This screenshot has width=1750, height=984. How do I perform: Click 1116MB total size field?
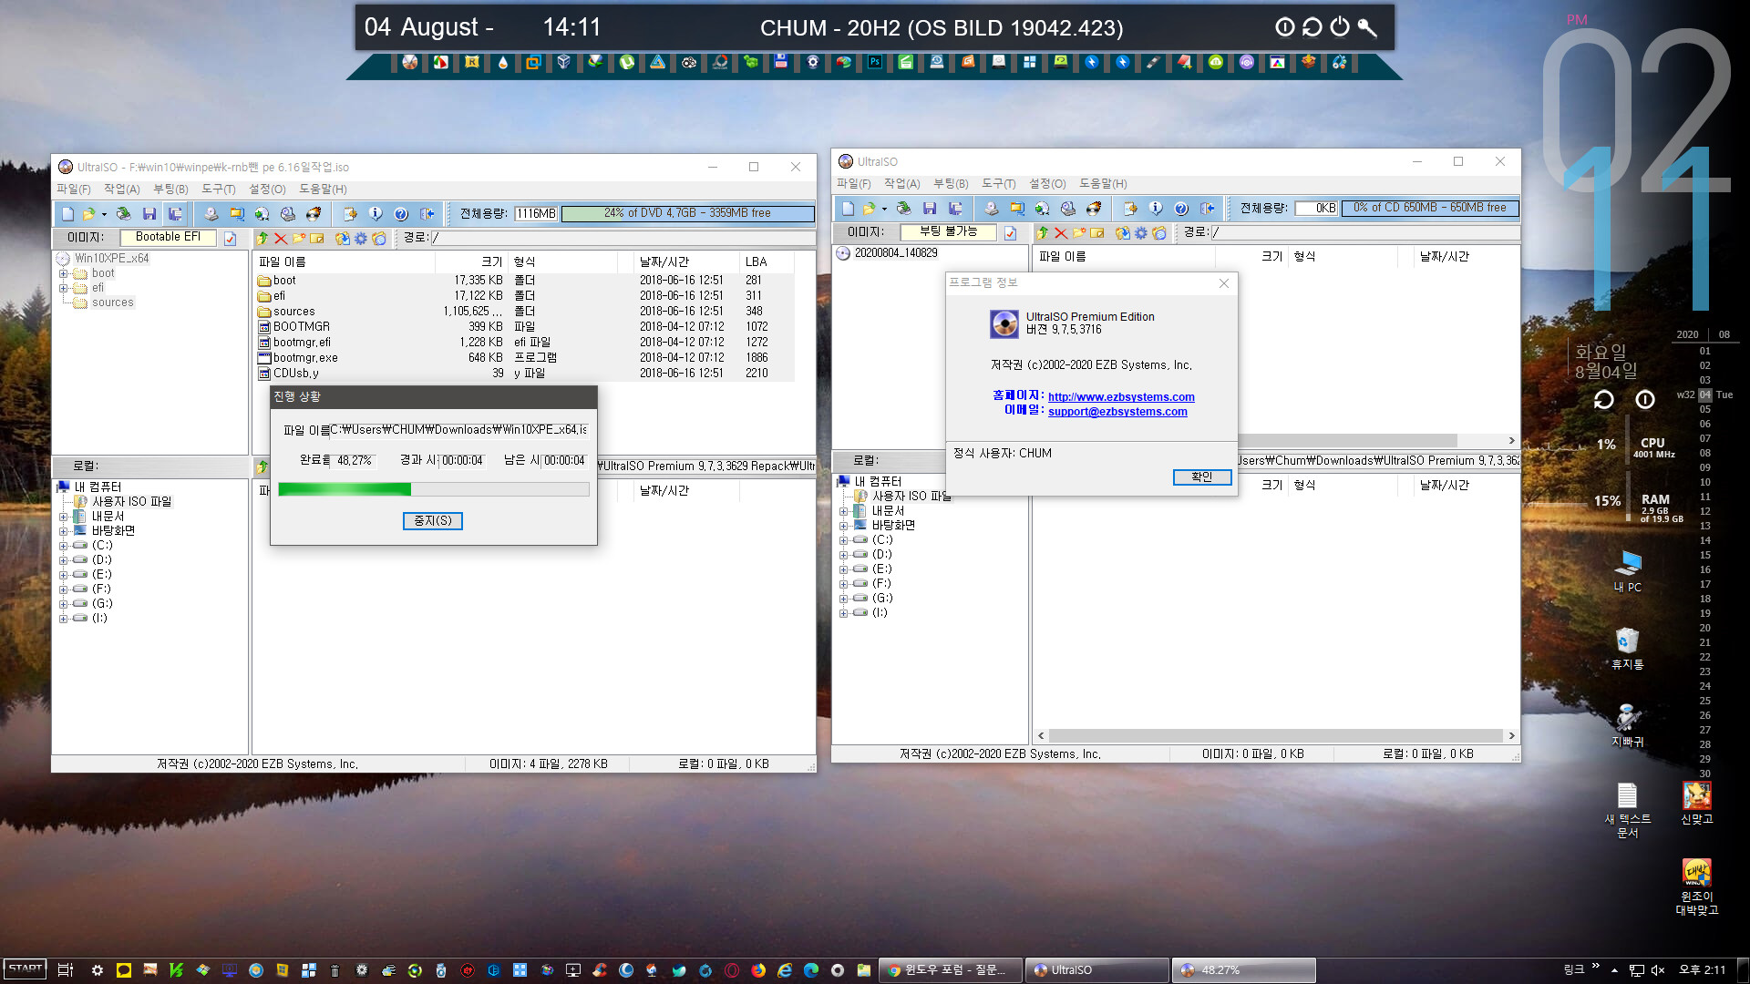pyautogui.click(x=536, y=213)
